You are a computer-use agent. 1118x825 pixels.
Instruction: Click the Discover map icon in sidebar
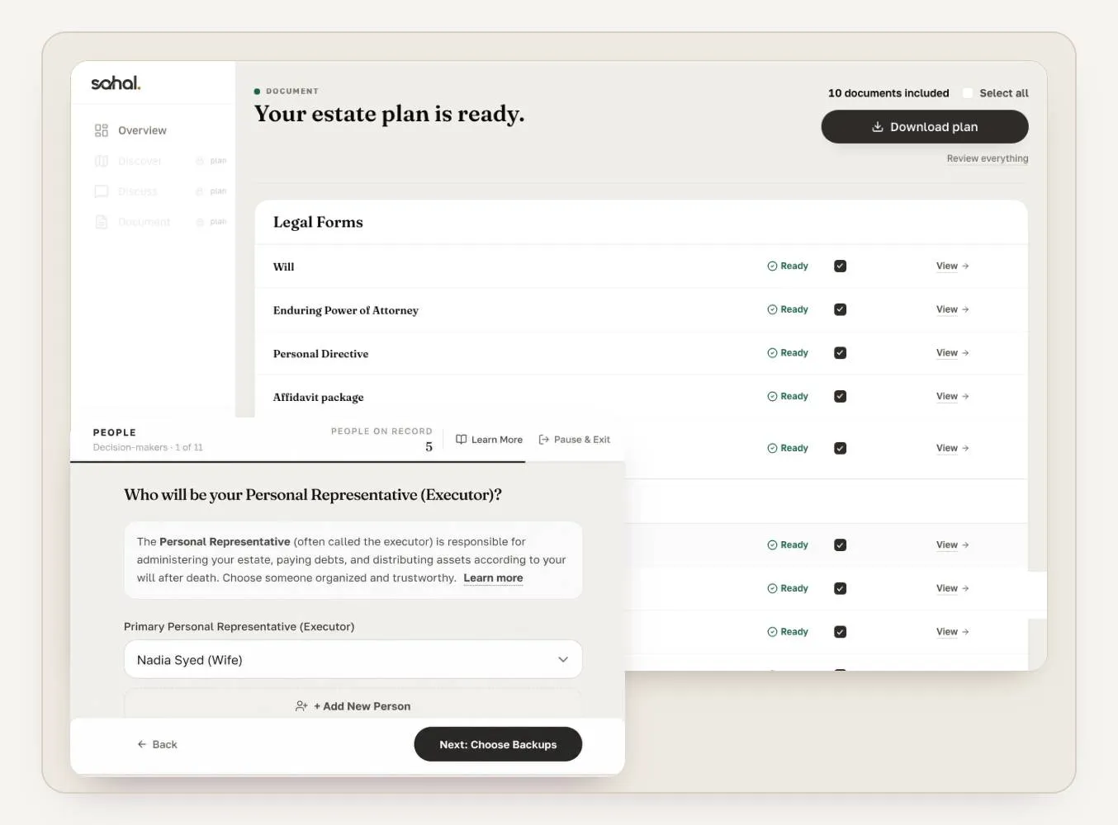coord(102,161)
